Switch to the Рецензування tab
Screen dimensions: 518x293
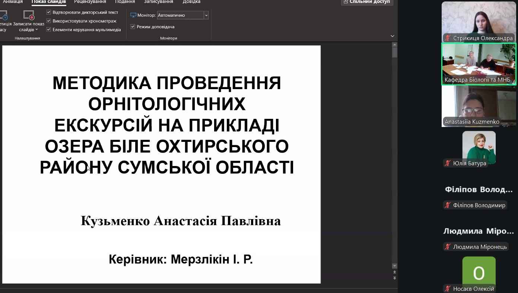click(90, 2)
